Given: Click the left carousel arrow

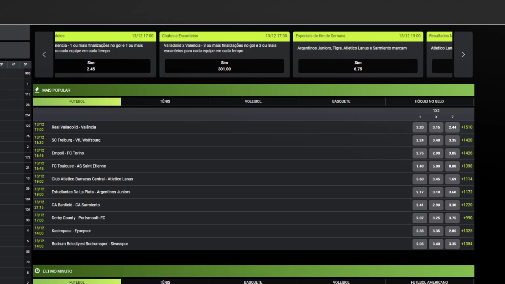Looking at the screenshot, I should 44,55.
